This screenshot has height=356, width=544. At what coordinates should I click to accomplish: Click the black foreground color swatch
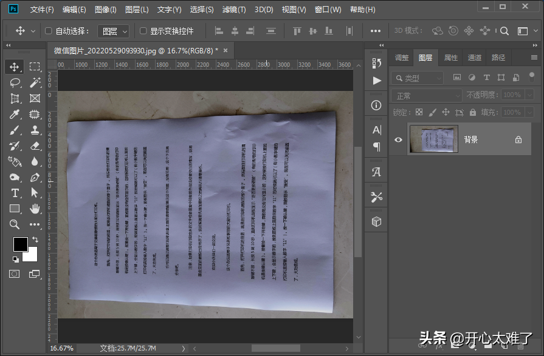click(x=20, y=244)
